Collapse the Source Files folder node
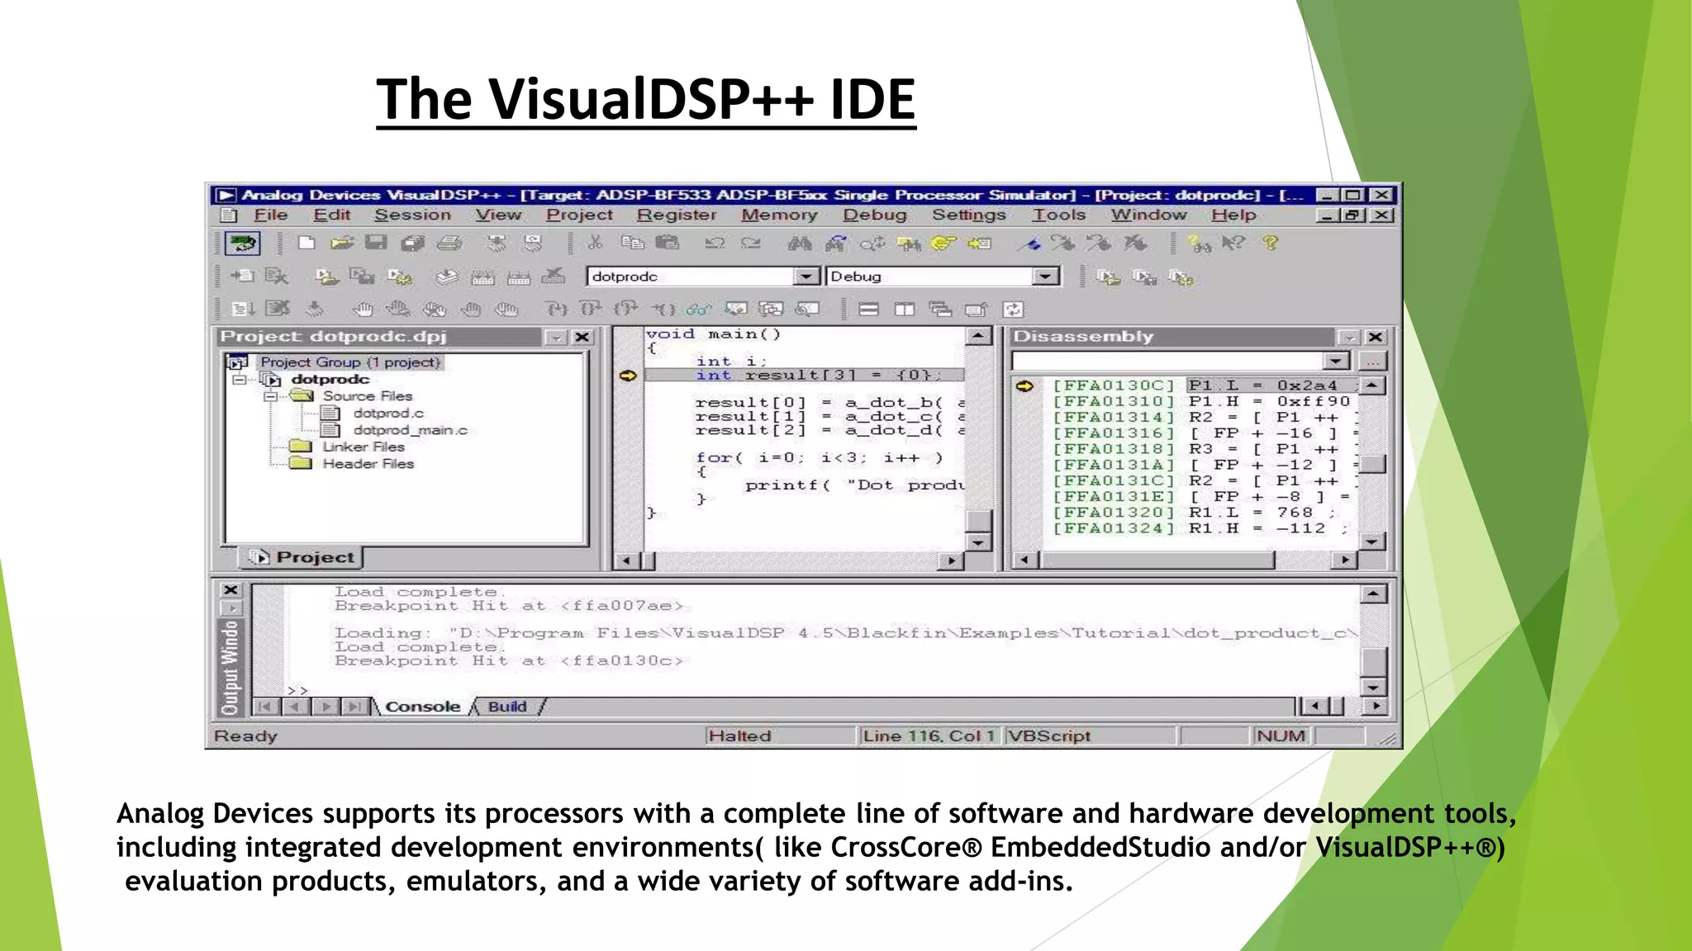 point(270,396)
